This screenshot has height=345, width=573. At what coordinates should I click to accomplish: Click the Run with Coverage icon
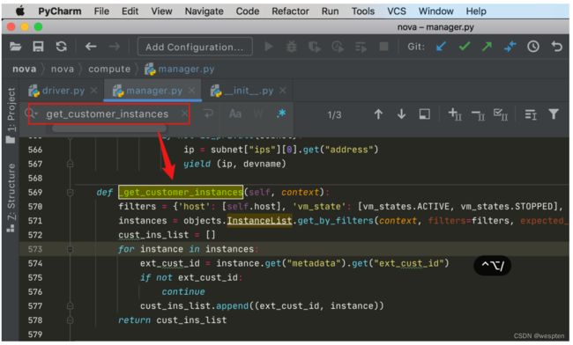[x=315, y=47]
